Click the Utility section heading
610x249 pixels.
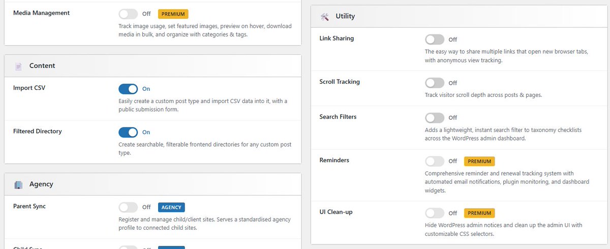click(x=345, y=16)
